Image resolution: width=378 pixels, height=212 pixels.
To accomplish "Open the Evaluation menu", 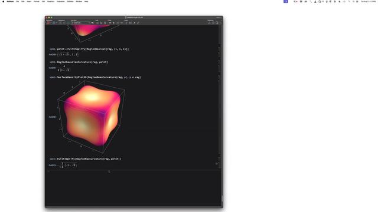I will (x=60, y=1).
